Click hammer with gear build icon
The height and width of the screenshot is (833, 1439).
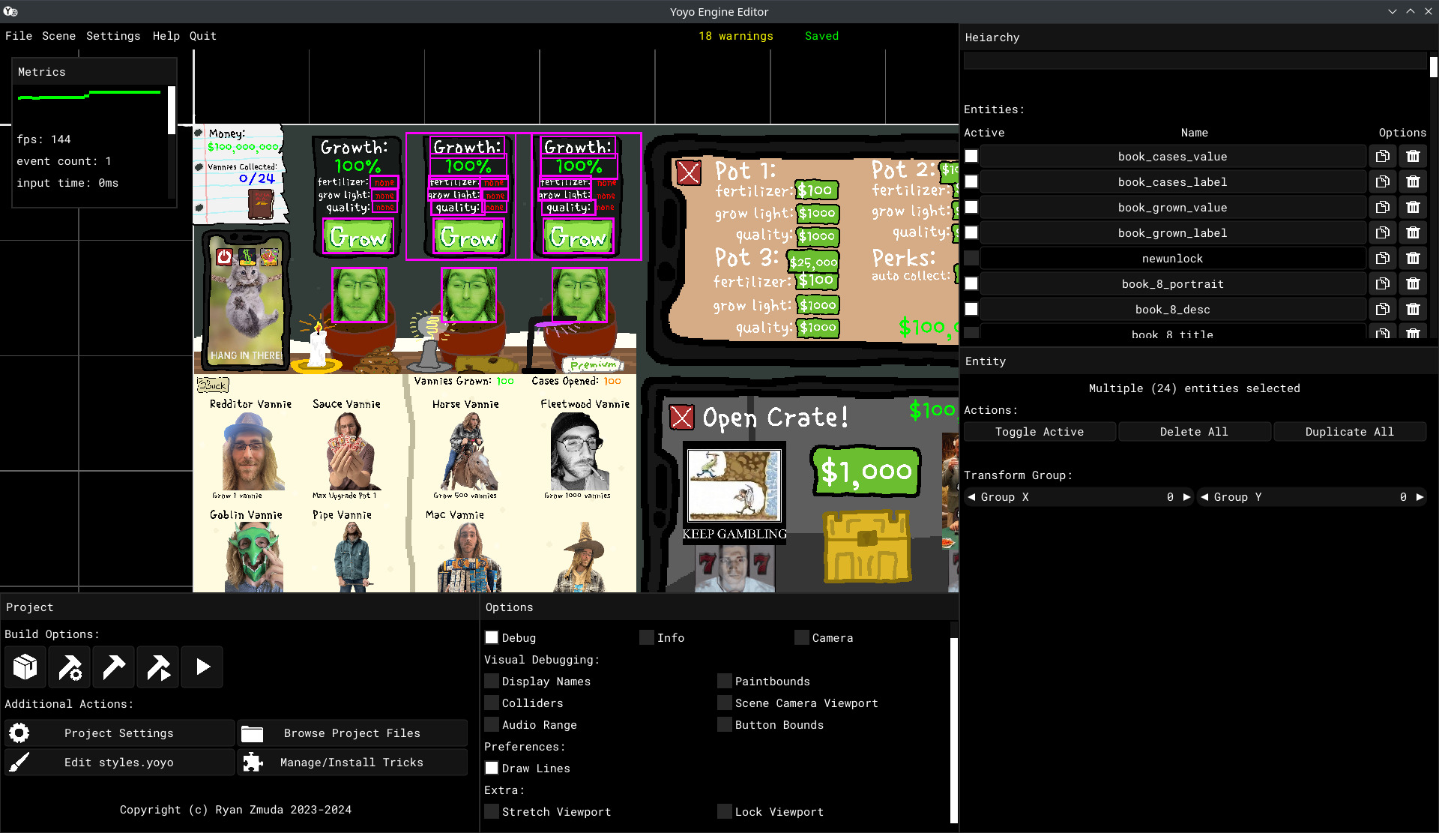tap(70, 667)
